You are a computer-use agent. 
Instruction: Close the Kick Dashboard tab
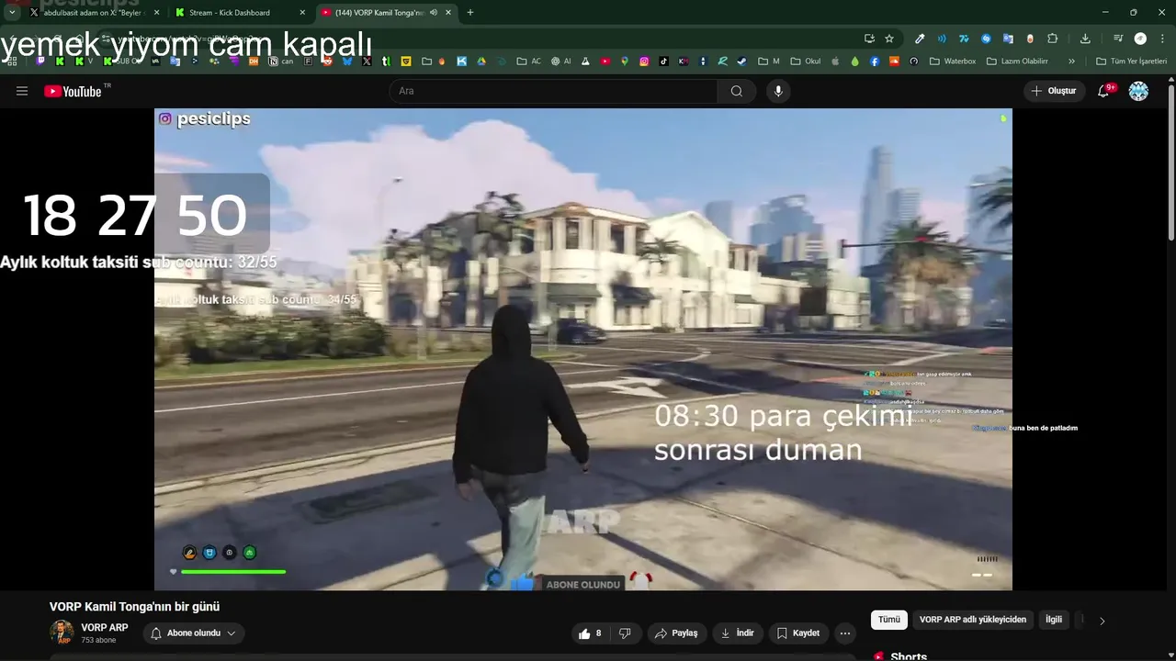(x=302, y=13)
